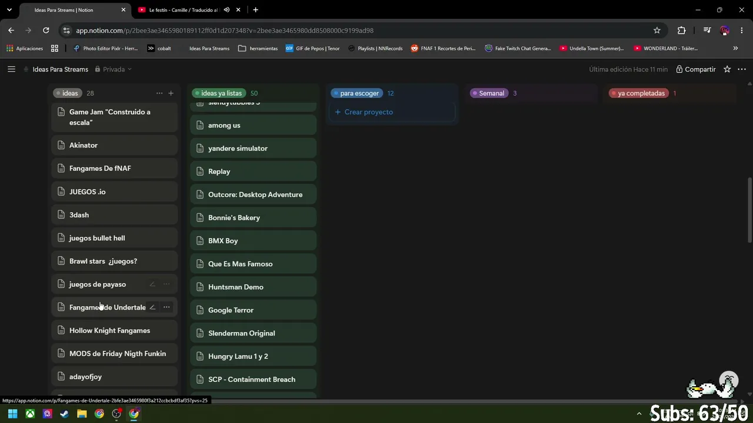This screenshot has height=423, width=753.
Task: Open the Aplicaciones bookmarks shortcut
Action: 25,48
